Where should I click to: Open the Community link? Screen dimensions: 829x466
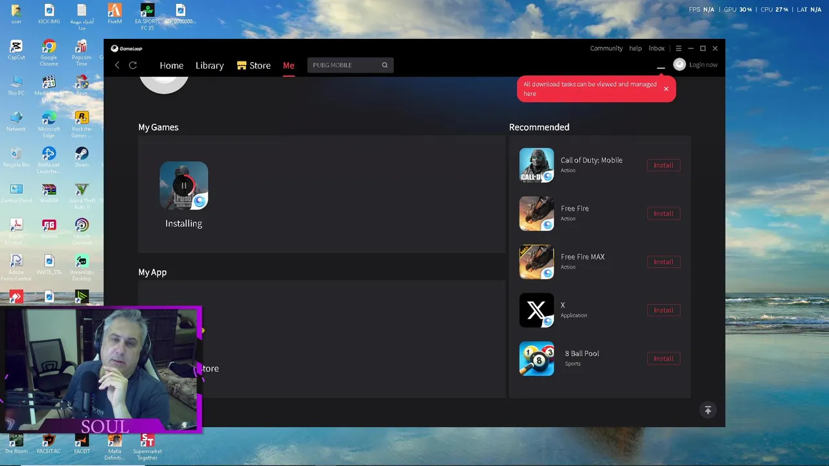pos(606,49)
